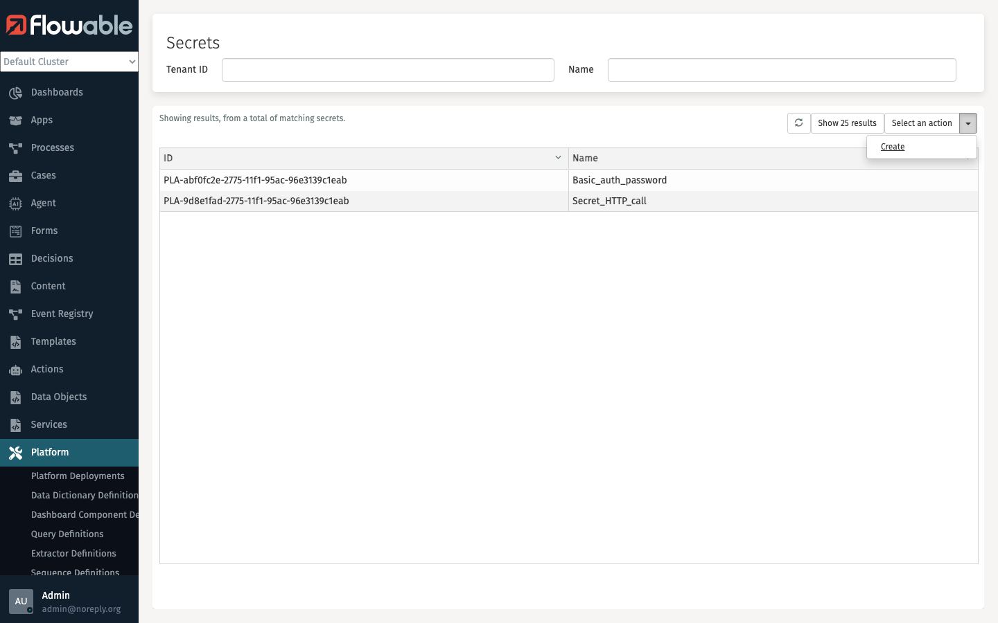Image resolution: width=998 pixels, height=623 pixels.
Task: Click the Platform tools icon
Action: 15,453
